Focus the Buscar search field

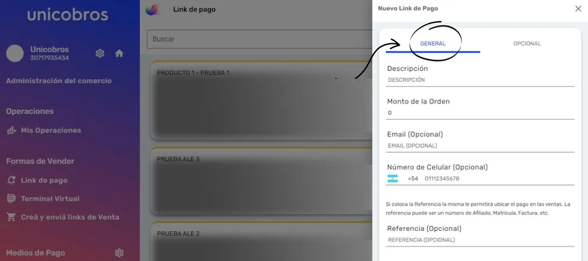[259, 39]
